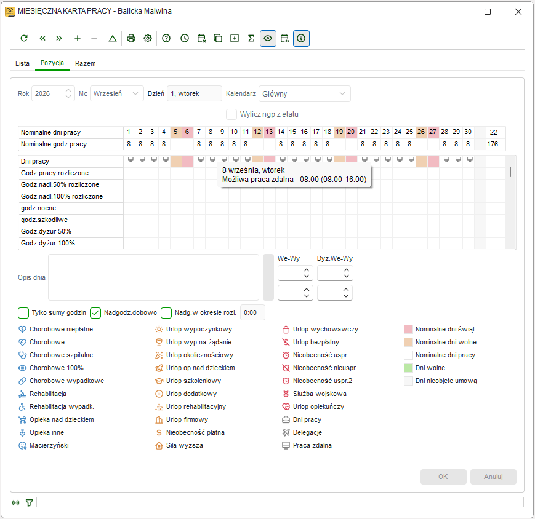Click the Anuluj button
This screenshot has height=519, width=535.
493,477
